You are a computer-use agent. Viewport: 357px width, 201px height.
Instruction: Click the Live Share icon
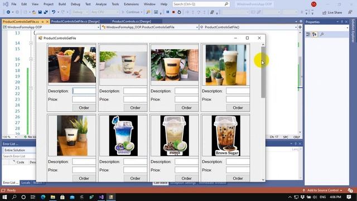(325, 12)
